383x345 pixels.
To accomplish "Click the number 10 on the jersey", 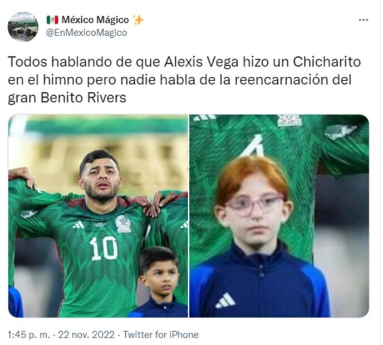I will pyautogui.click(x=103, y=248).
